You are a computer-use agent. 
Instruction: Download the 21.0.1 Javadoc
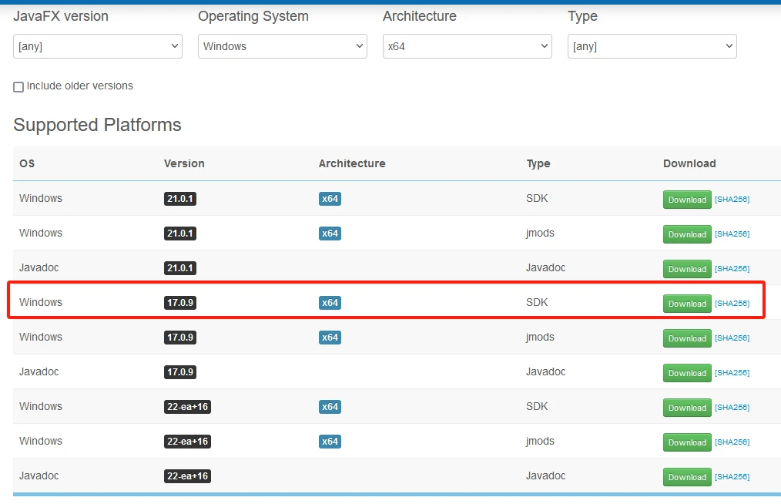tap(687, 269)
